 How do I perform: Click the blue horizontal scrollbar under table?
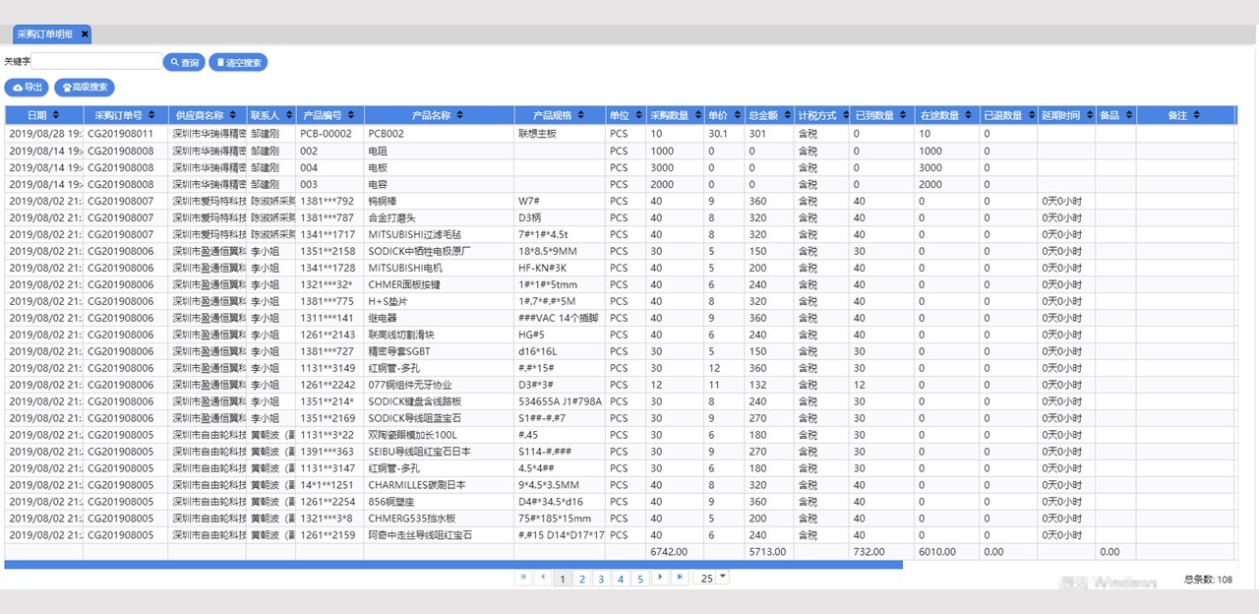452,565
